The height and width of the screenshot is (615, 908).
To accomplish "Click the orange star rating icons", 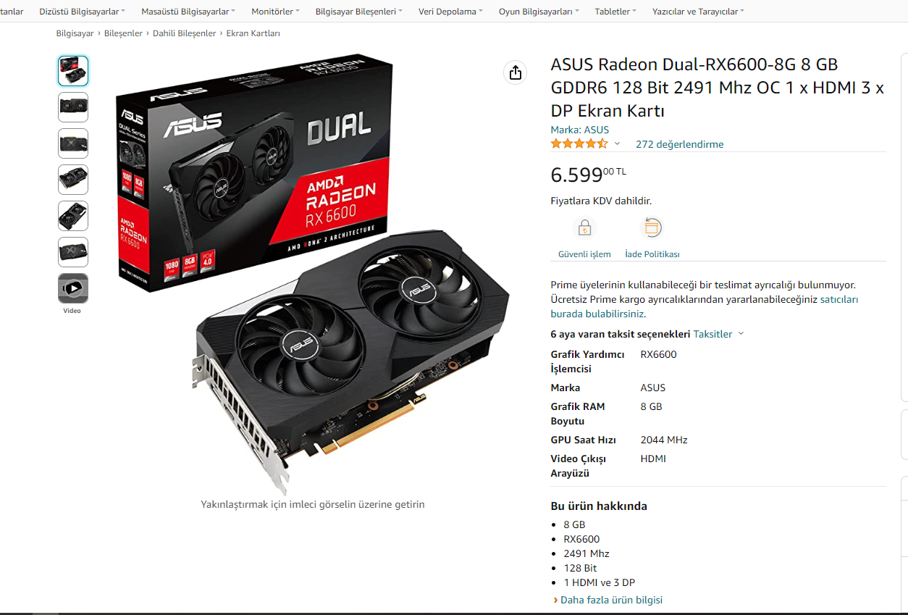I will coord(579,143).
